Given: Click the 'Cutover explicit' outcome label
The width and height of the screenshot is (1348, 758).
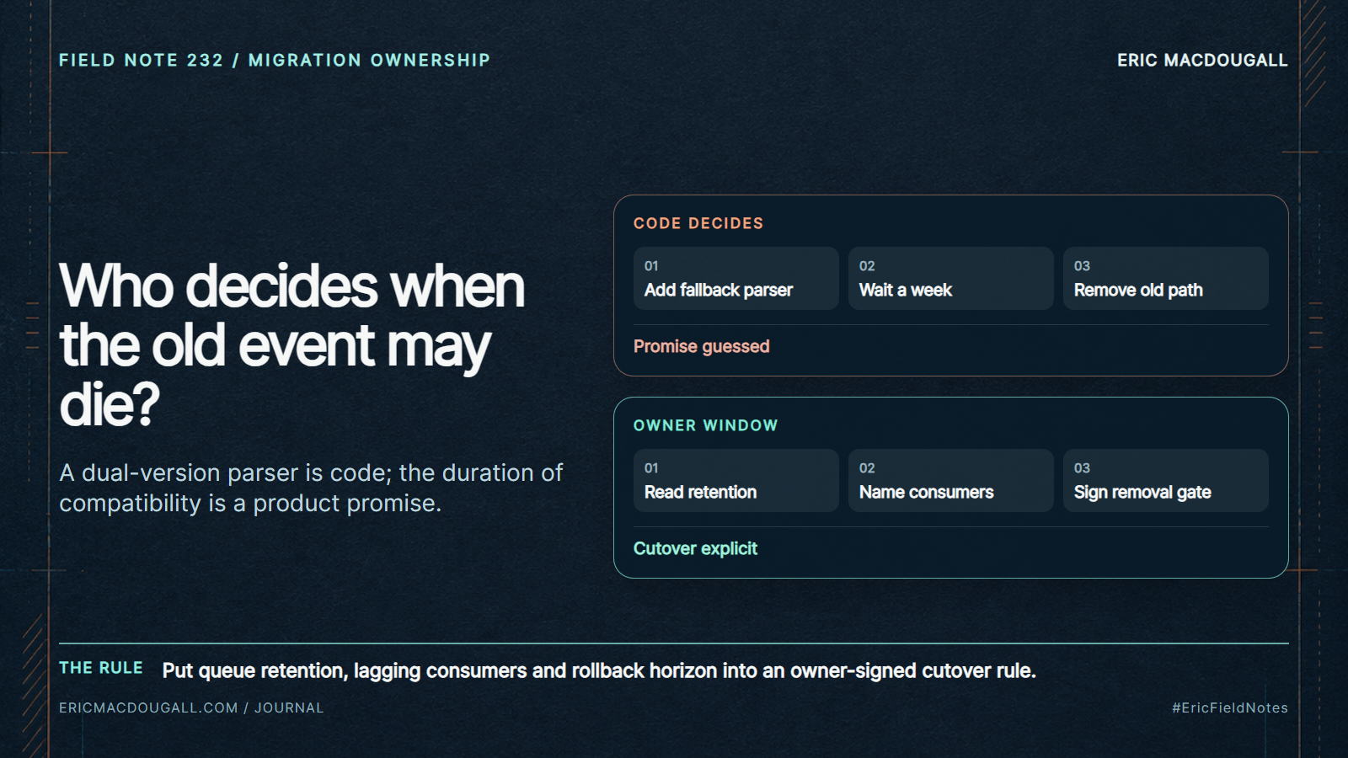Looking at the screenshot, I should tap(695, 549).
